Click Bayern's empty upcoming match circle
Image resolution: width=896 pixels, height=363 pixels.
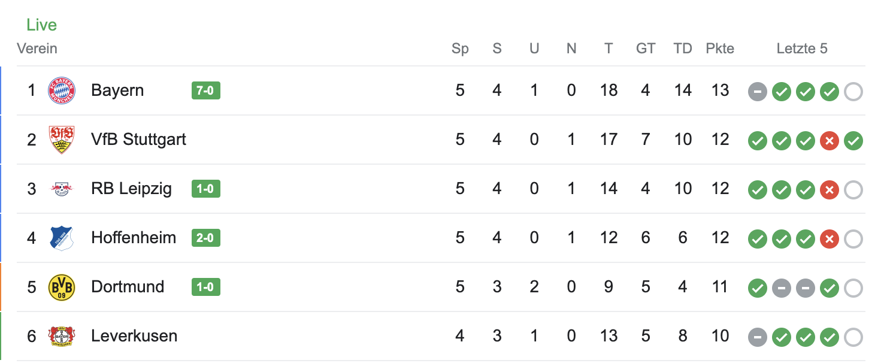pos(853,92)
